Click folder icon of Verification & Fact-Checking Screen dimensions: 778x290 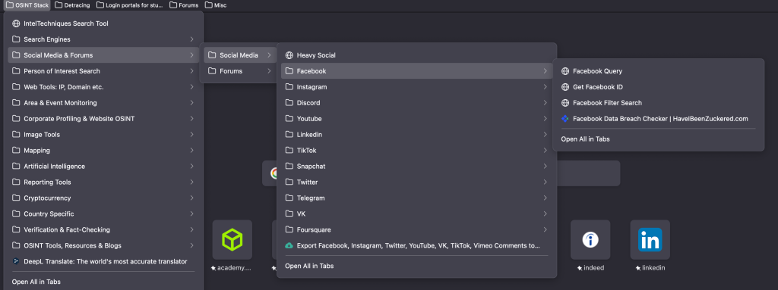point(16,229)
